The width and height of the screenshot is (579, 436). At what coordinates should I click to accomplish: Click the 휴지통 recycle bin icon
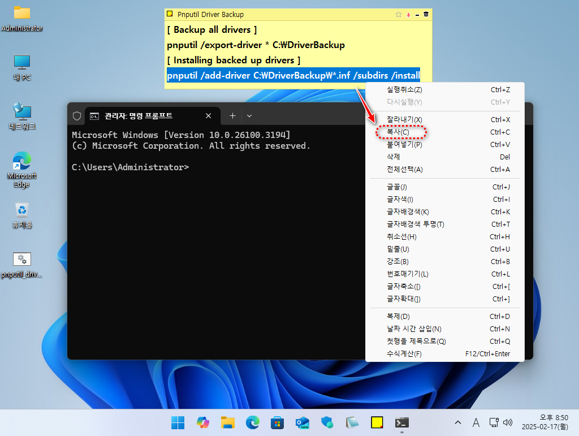point(22,216)
